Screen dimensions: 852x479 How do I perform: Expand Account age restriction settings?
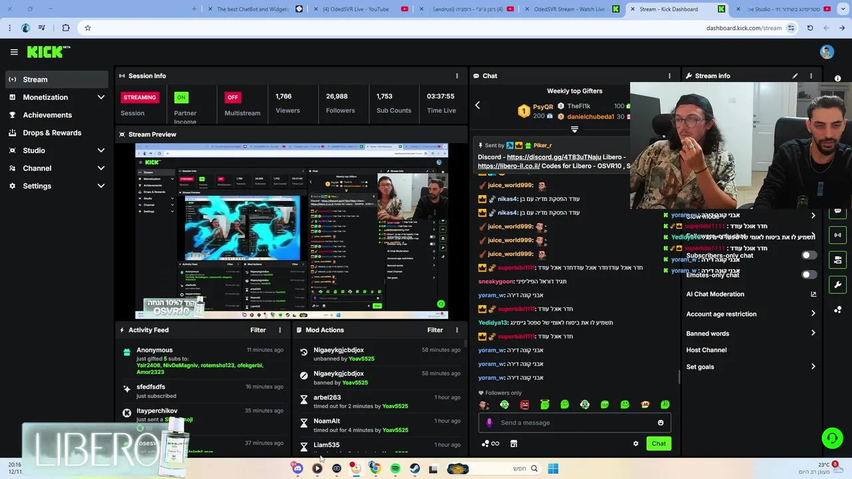[x=813, y=313]
